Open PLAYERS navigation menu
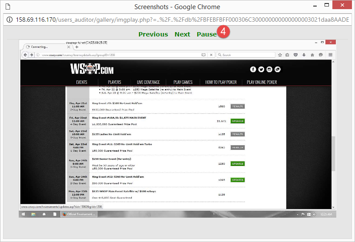Viewport: 355px width, 242px height. [x=114, y=82]
